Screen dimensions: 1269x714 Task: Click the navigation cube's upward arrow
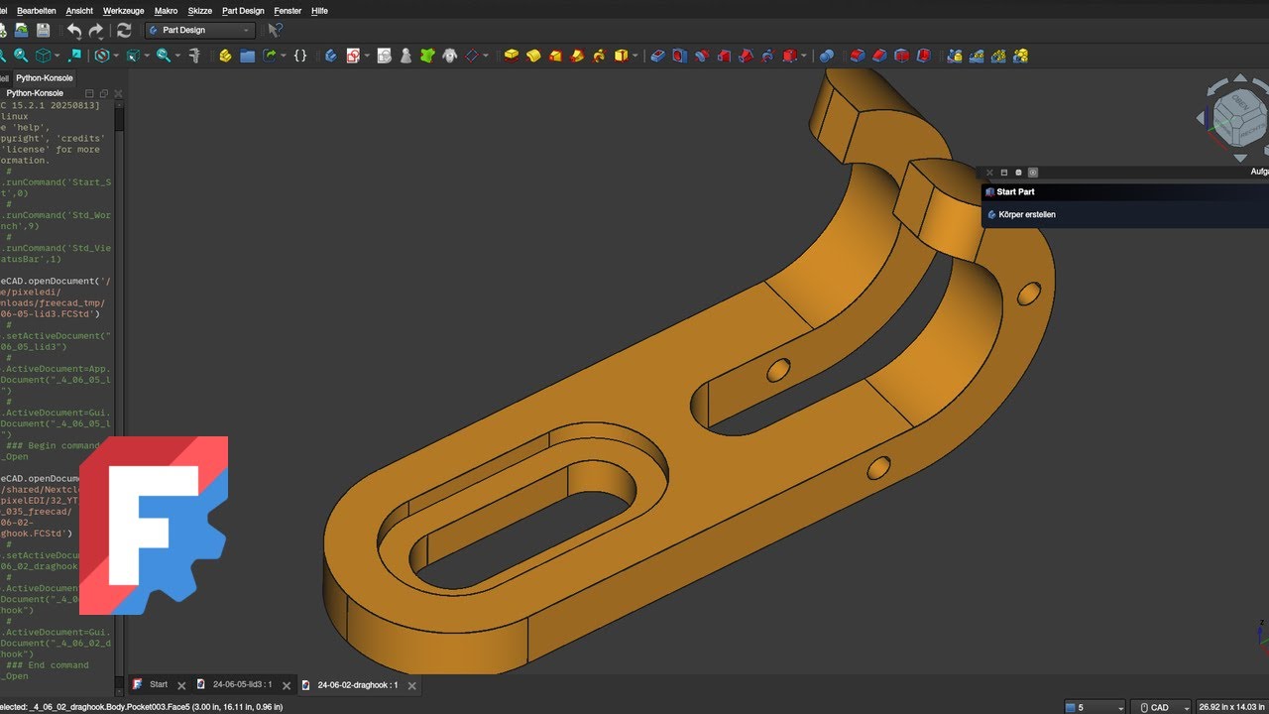tap(1240, 77)
